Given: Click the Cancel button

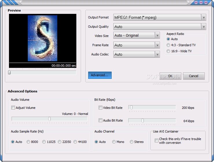Looking at the screenshot, I should (194, 76).
